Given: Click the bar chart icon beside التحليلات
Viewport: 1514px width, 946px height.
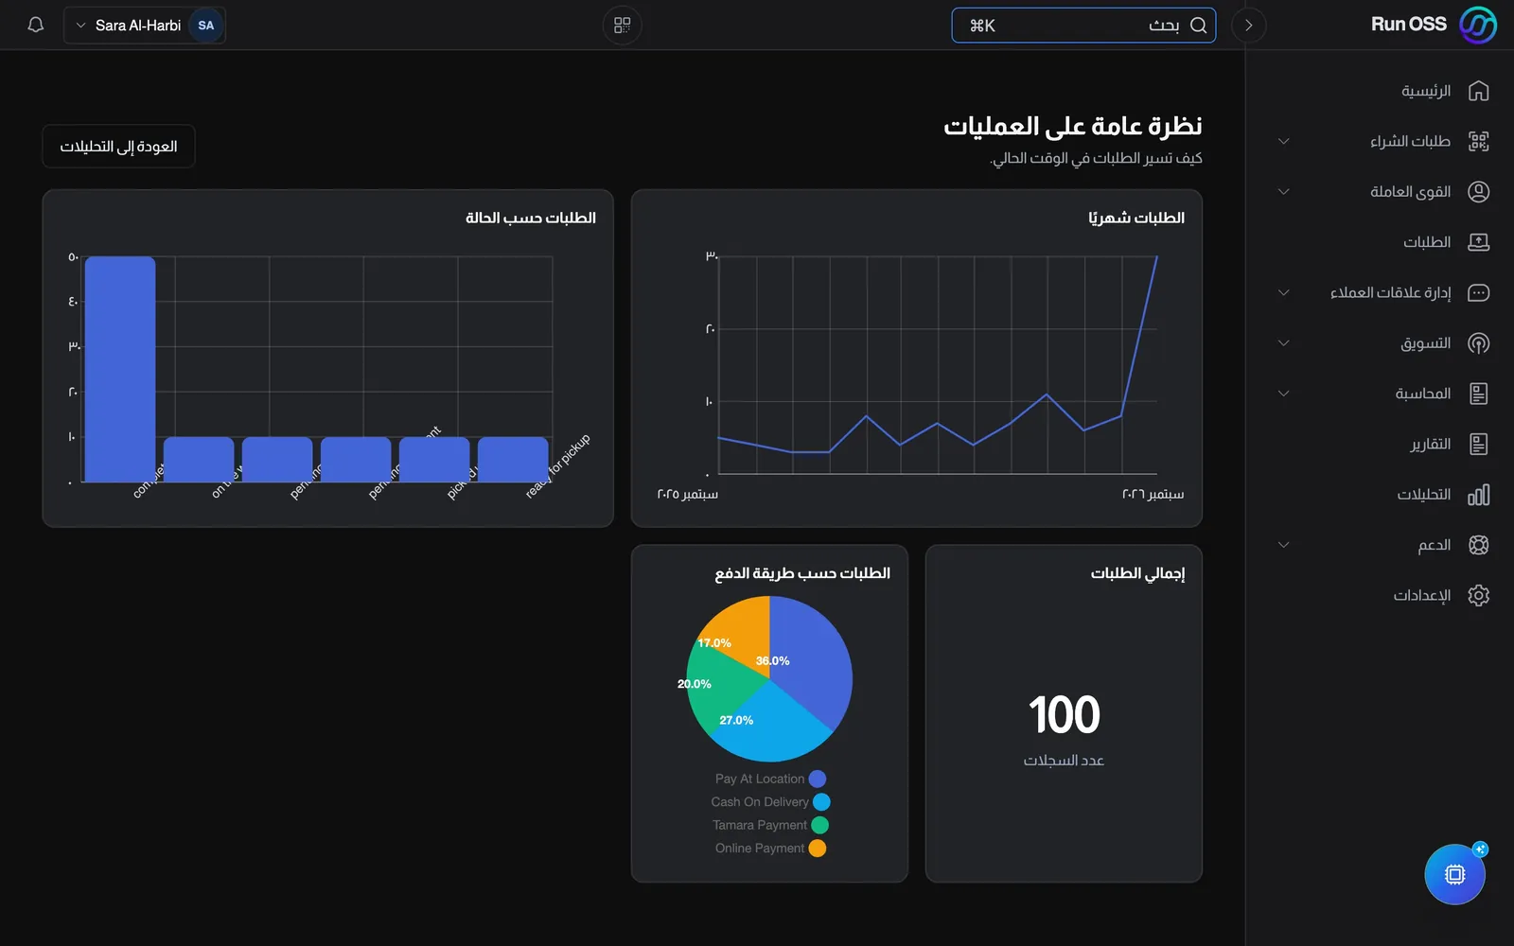Looking at the screenshot, I should point(1478,495).
